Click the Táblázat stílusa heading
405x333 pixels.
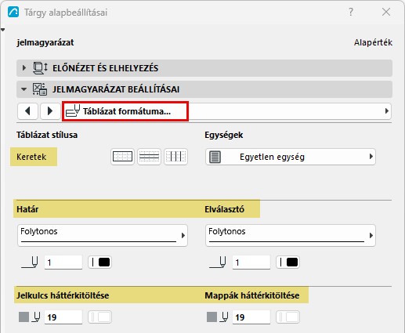(x=47, y=135)
